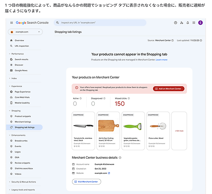Open the Google apps grid icon
The image size is (212, 194).
pyautogui.click(x=194, y=23)
